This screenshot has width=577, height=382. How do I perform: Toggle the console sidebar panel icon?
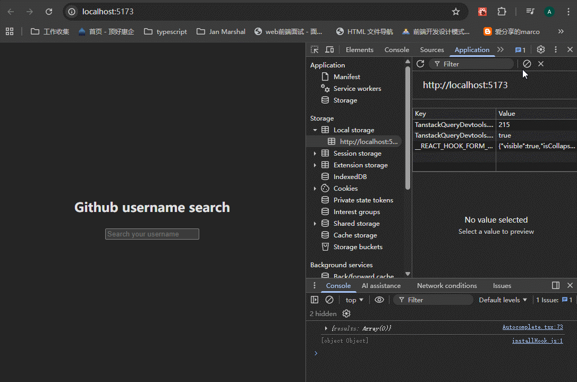(x=315, y=300)
